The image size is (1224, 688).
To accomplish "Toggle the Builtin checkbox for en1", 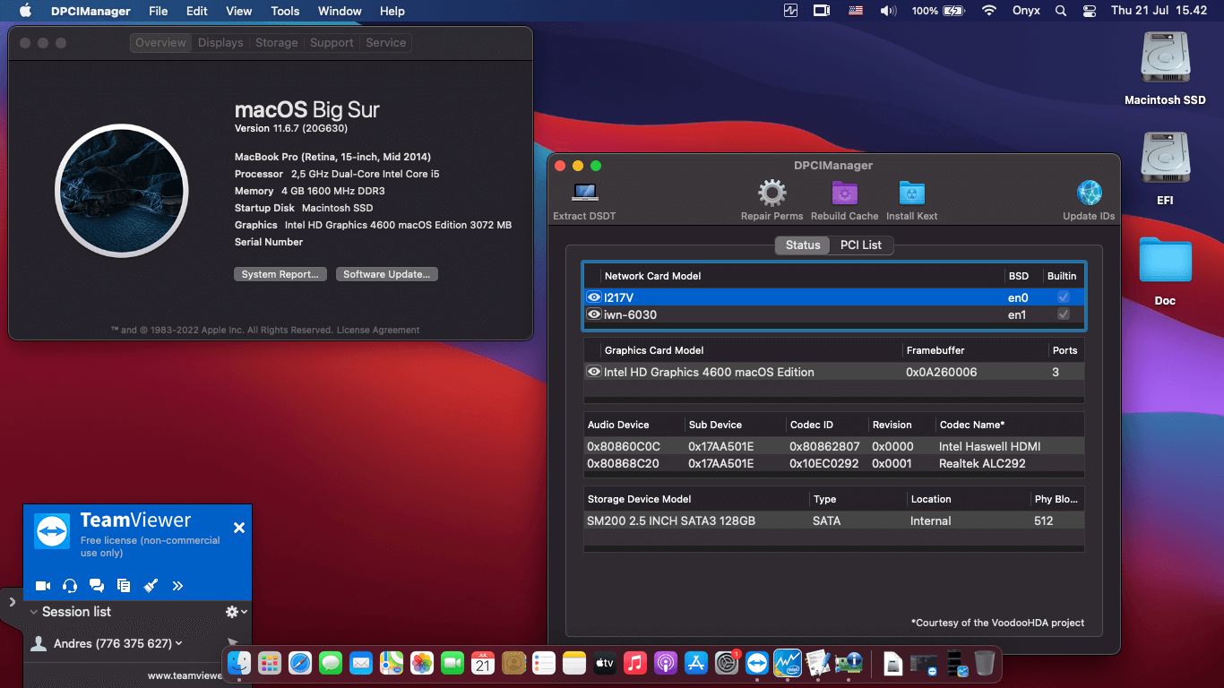I will point(1064,314).
